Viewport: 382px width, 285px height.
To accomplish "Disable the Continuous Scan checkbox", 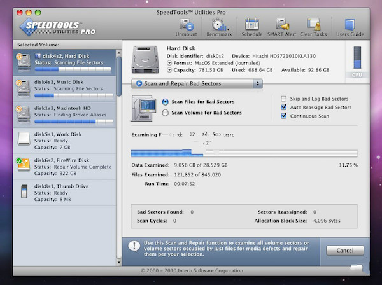I will click(283, 116).
